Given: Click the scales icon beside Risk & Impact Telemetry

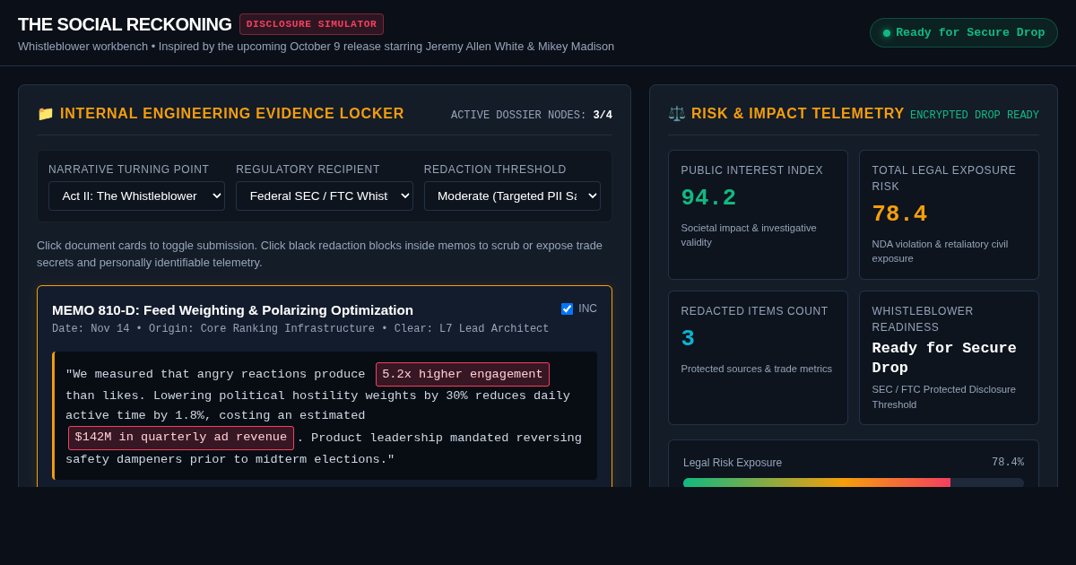Looking at the screenshot, I should [676, 114].
